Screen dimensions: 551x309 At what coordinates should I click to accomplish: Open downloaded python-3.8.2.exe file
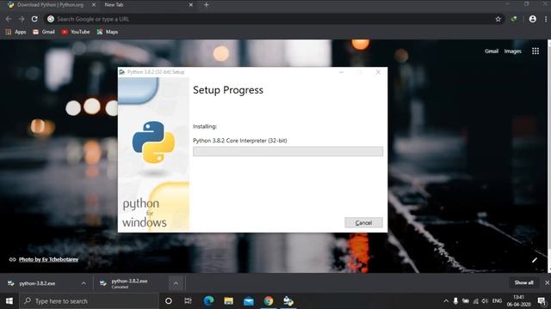click(x=37, y=283)
